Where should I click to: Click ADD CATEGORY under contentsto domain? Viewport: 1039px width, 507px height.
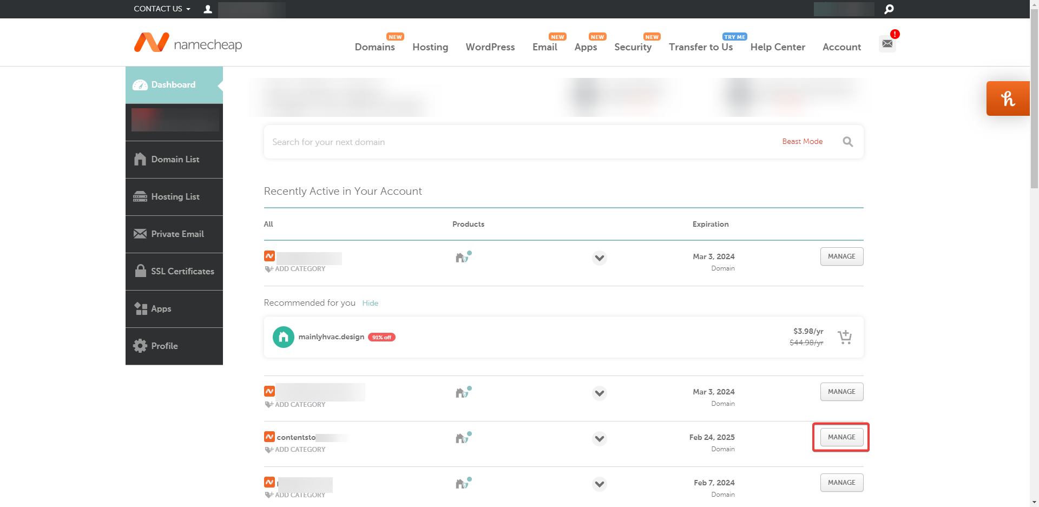(x=295, y=450)
